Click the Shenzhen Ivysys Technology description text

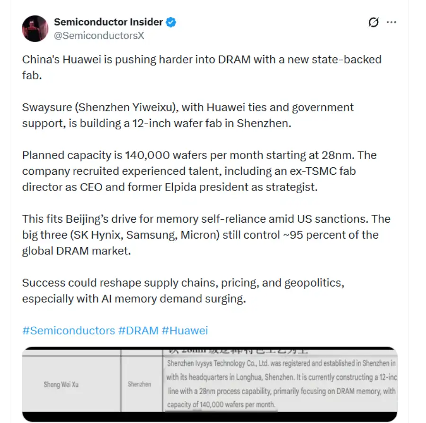(282, 384)
